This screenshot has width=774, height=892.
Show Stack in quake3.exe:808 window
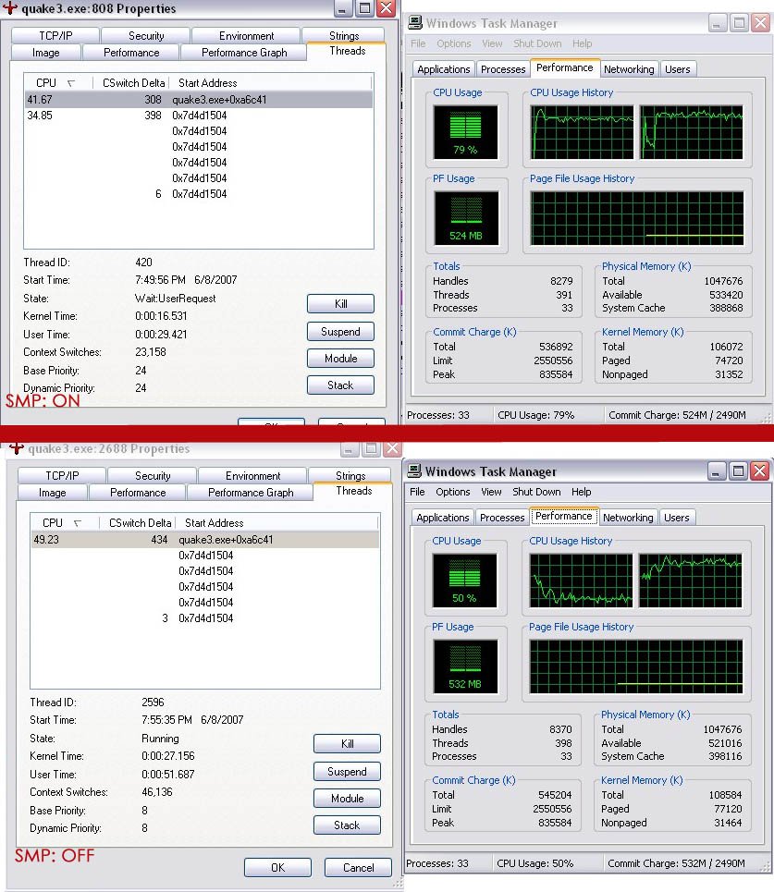[x=340, y=385]
